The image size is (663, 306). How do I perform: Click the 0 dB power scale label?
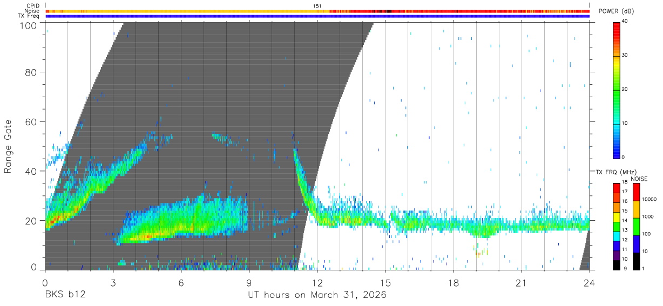tap(624, 157)
